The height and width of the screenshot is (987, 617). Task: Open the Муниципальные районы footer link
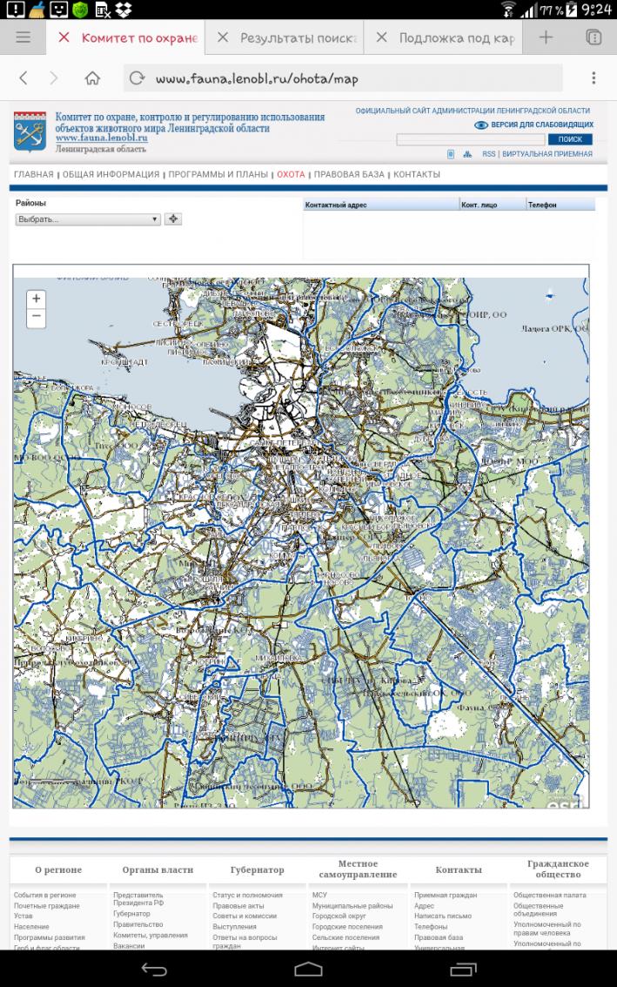(x=352, y=906)
